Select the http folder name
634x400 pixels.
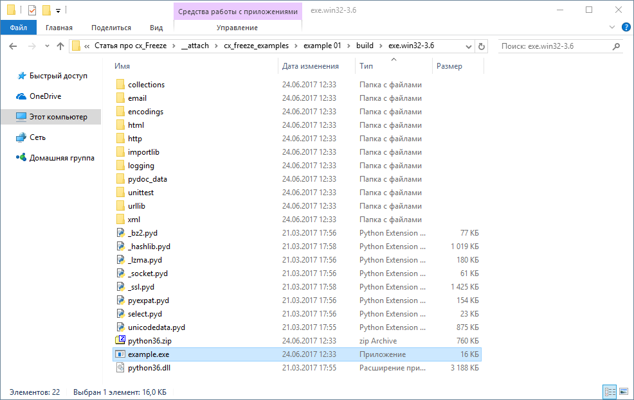[x=135, y=139]
